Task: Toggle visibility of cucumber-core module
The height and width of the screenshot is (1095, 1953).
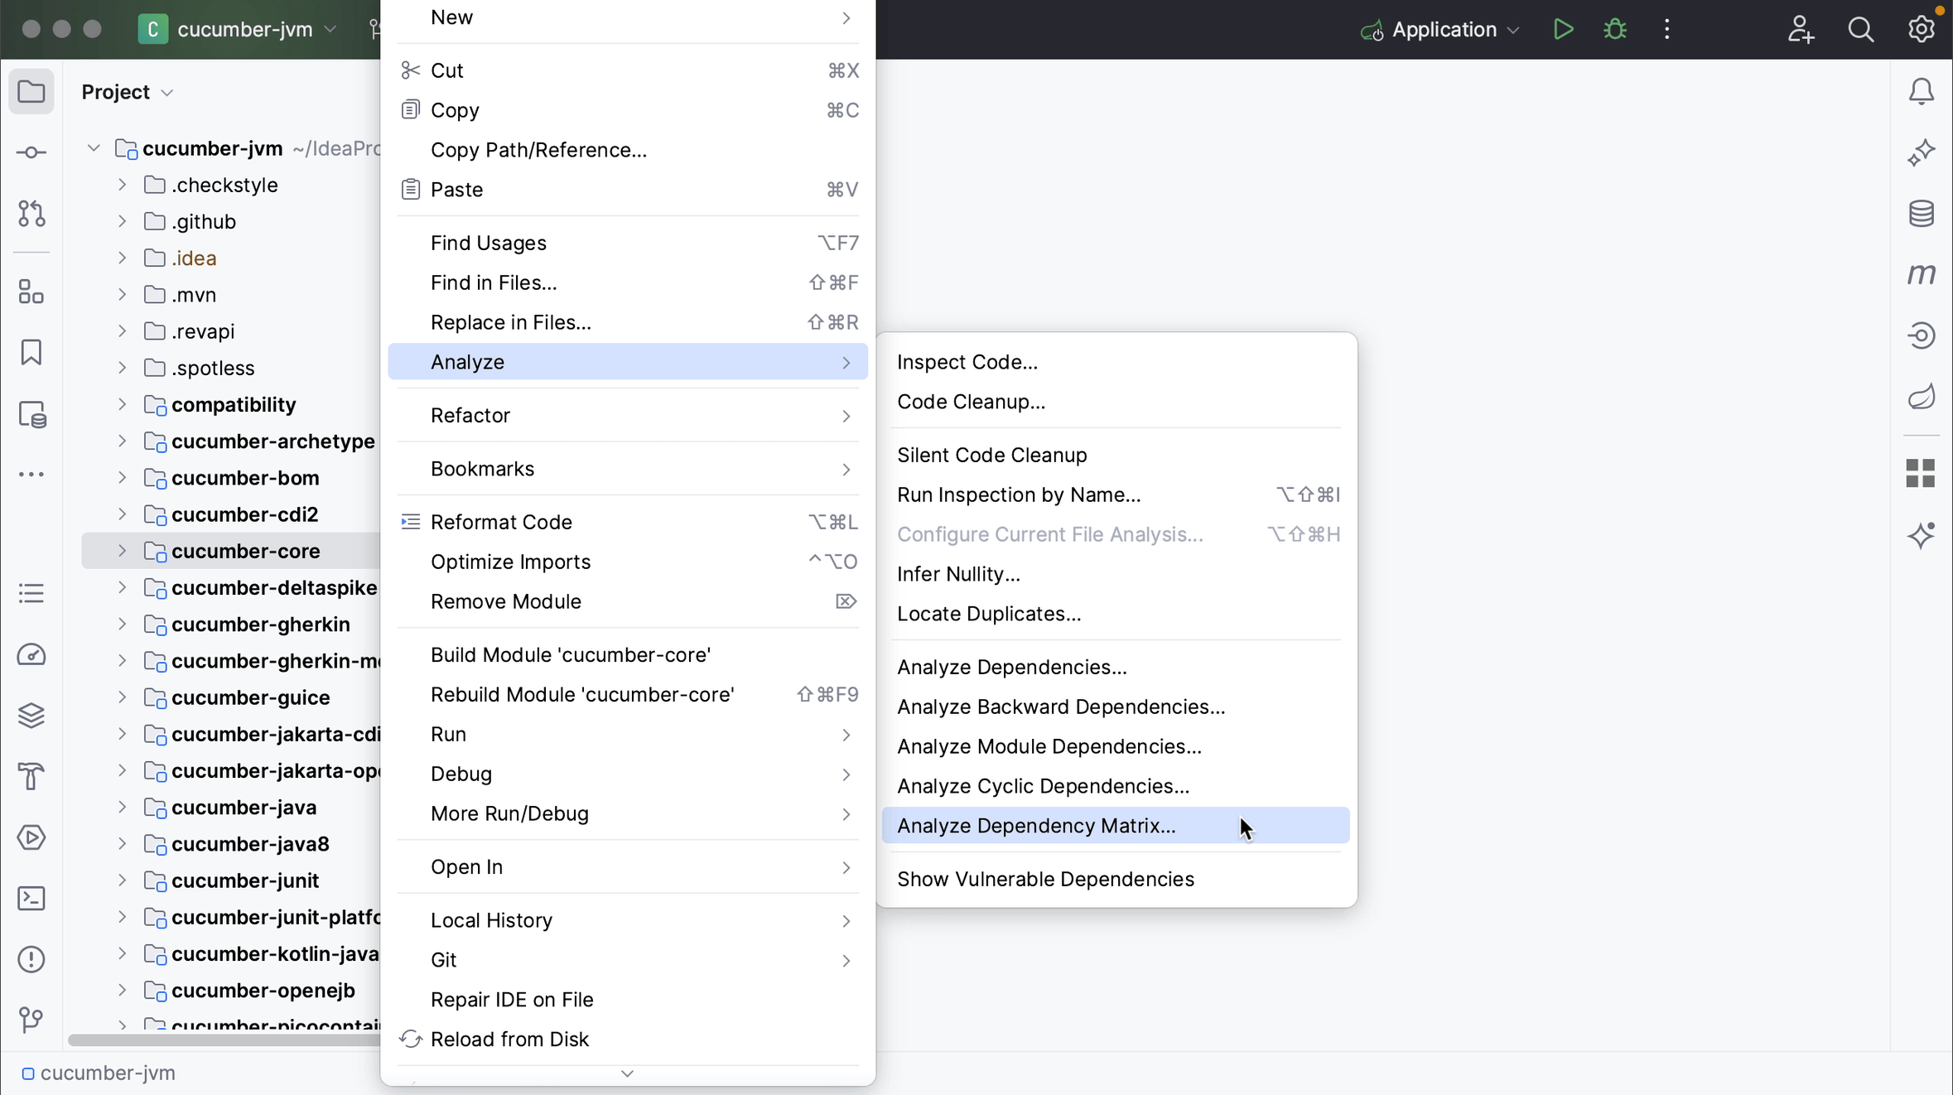Action: coord(122,550)
